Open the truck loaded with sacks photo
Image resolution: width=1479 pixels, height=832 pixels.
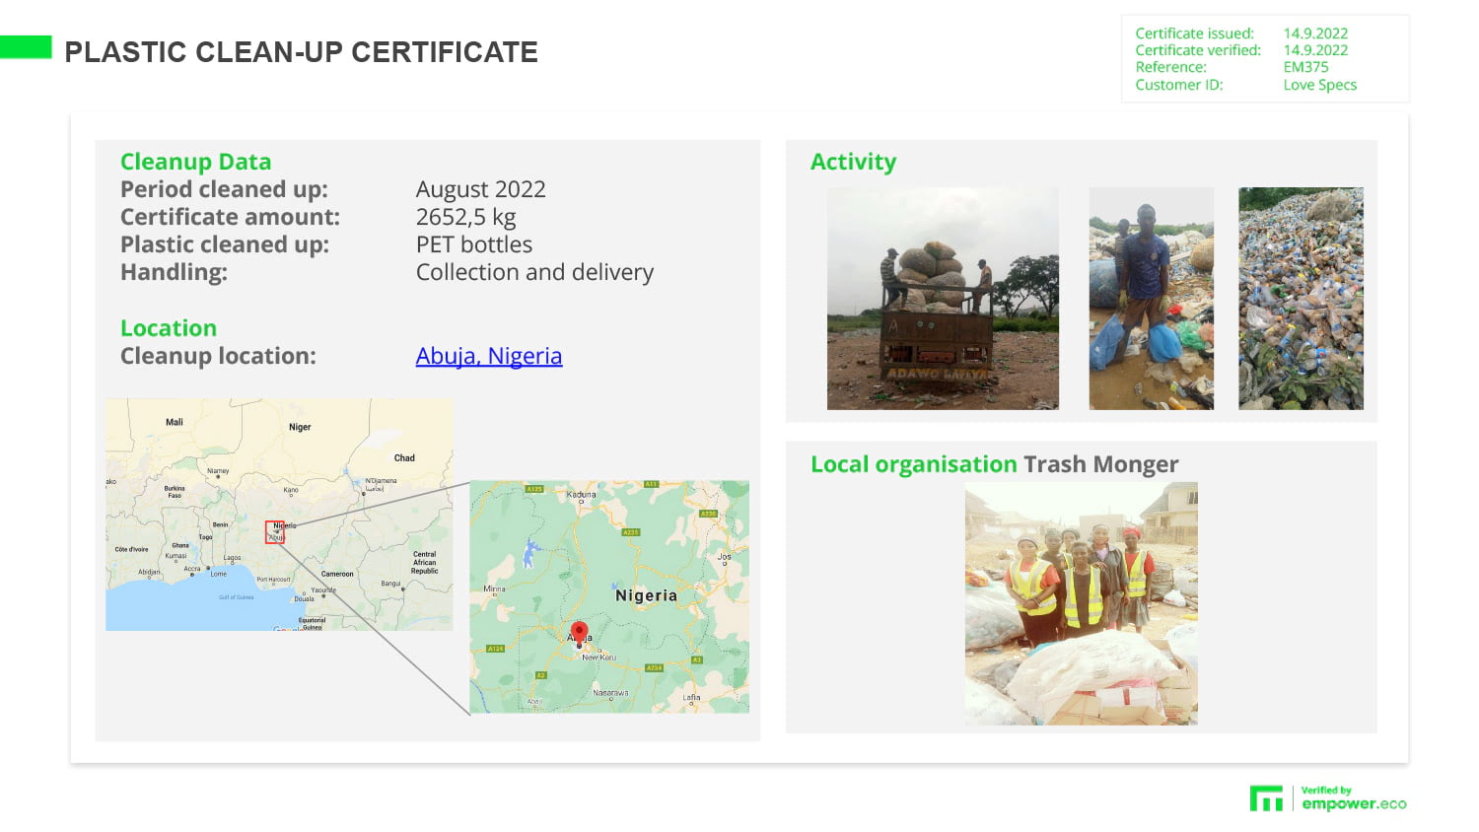pos(943,299)
